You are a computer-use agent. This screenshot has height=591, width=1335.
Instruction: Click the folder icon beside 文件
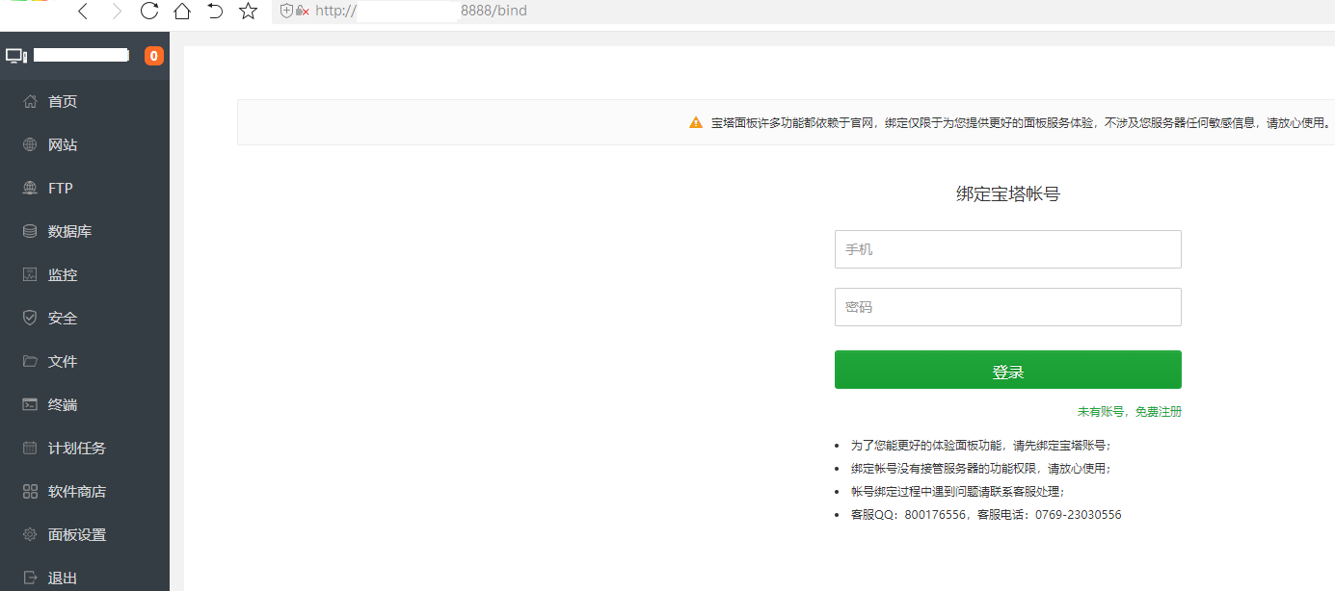coord(30,361)
